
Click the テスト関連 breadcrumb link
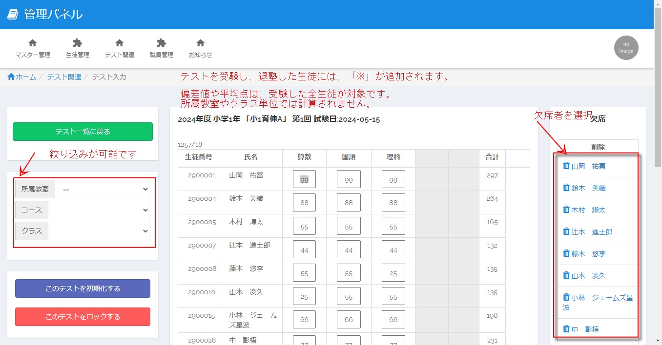click(x=64, y=77)
